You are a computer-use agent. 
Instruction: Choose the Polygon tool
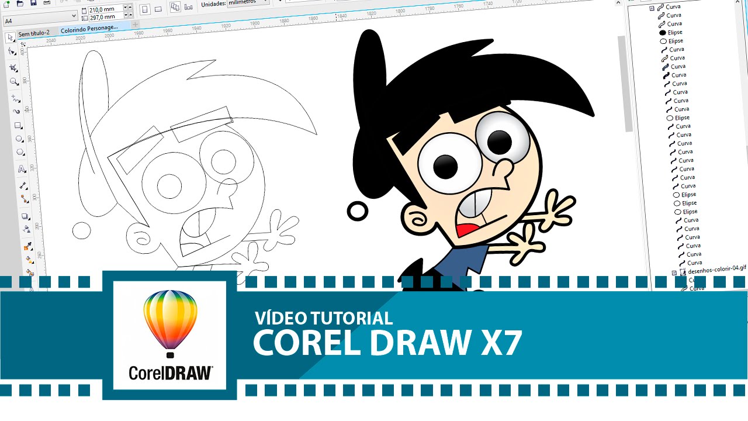click(20, 152)
